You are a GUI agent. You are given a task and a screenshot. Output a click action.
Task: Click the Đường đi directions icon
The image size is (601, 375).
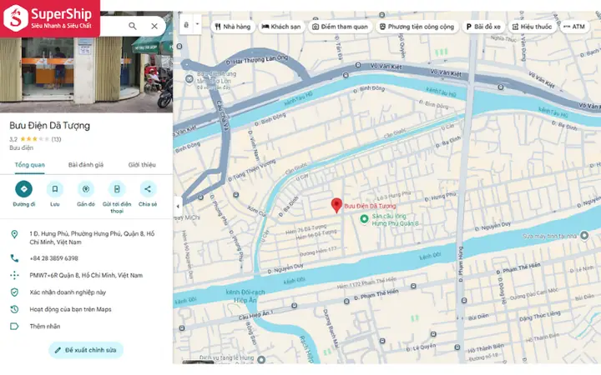[x=23, y=189]
